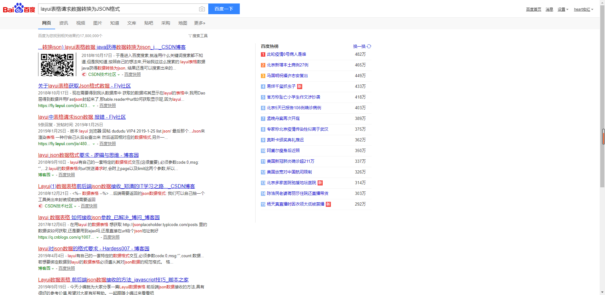
Task: Switch to the 图片 tab
Action: coord(98,23)
